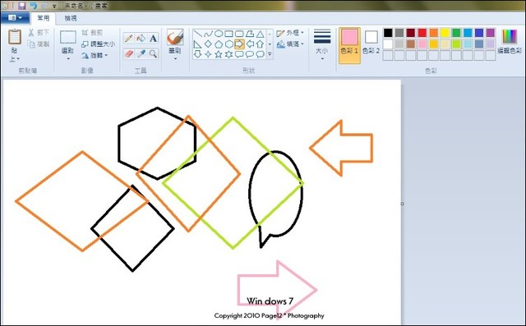Expand the full shapes gallery with the More arrow
526x326 pixels.
coord(270,54)
